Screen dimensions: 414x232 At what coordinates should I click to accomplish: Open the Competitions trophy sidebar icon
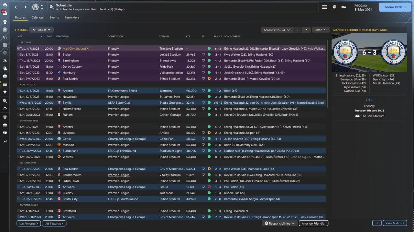coord(5,92)
